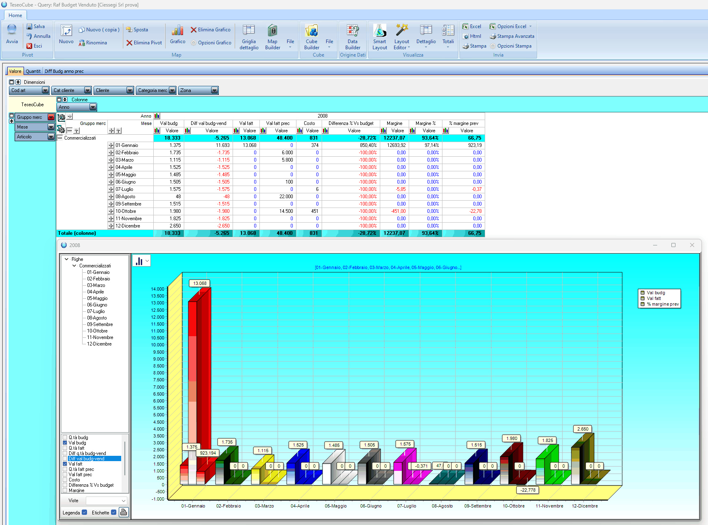Image resolution: width=708 pixels, height=525 pixels.
Task: Open the Zona dimension dropdown
Action: (215, 90)
